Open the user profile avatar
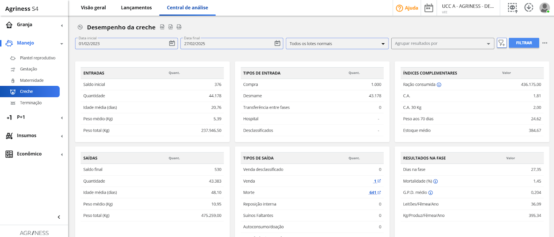The width and height of the screenshot is (554, 237). [545, 8]
